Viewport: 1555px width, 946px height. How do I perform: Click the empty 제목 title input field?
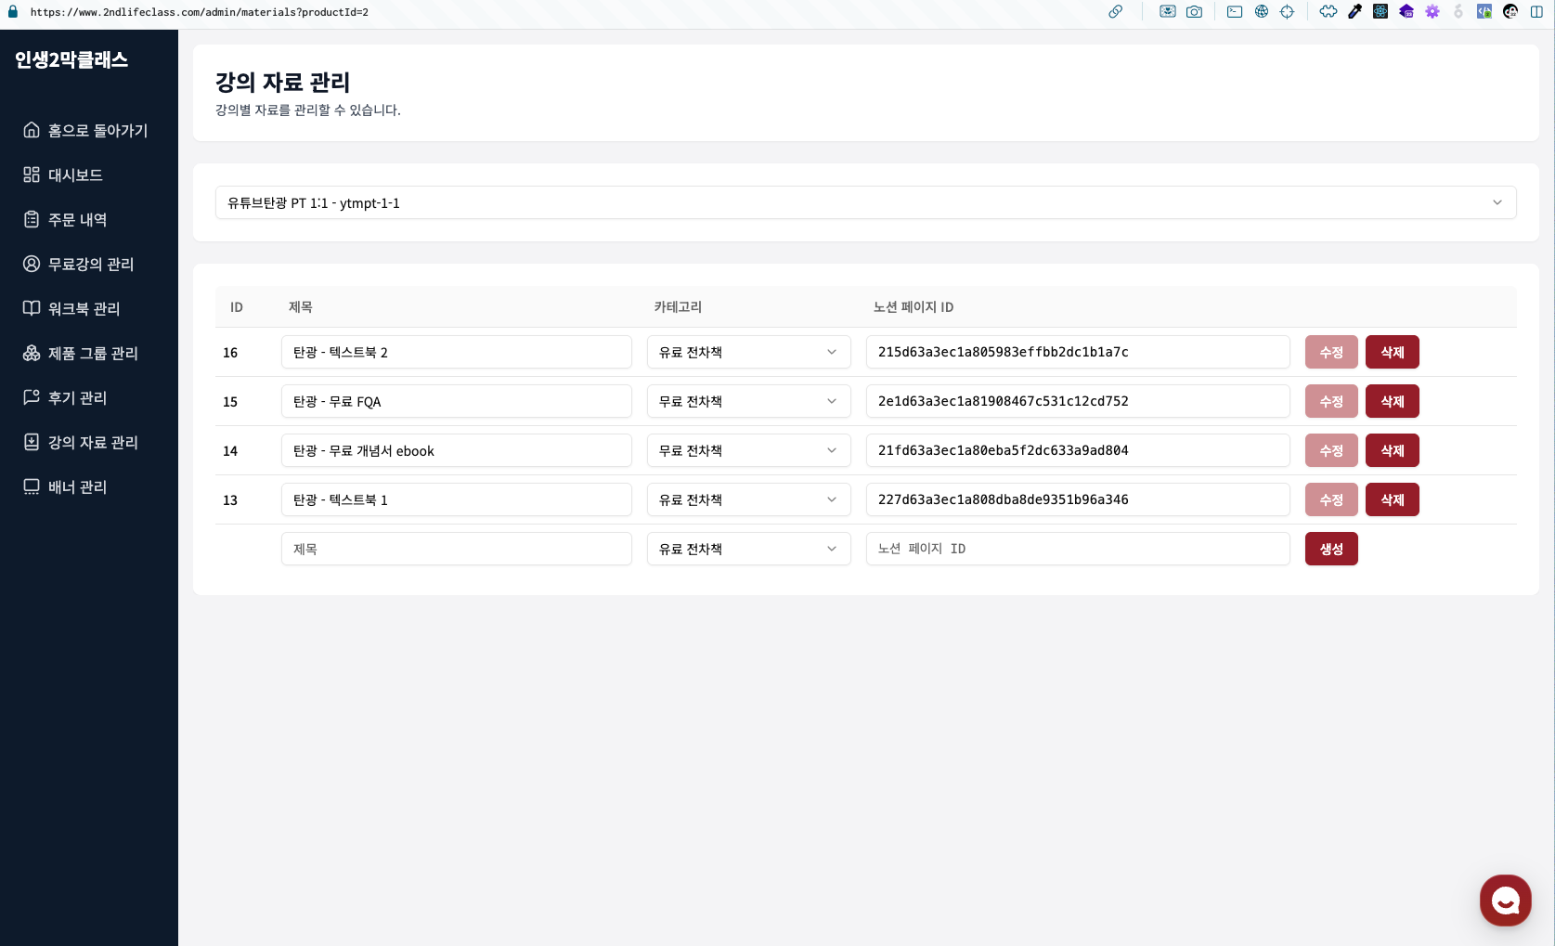click(456, 549)
